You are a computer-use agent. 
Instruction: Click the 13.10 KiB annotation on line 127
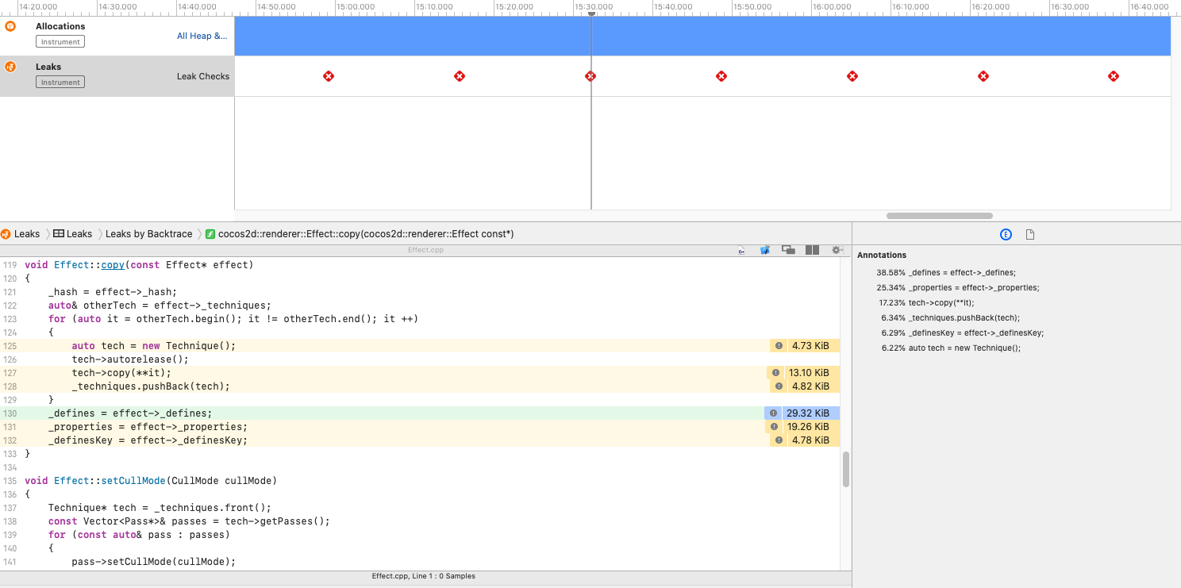pos(809,373)
